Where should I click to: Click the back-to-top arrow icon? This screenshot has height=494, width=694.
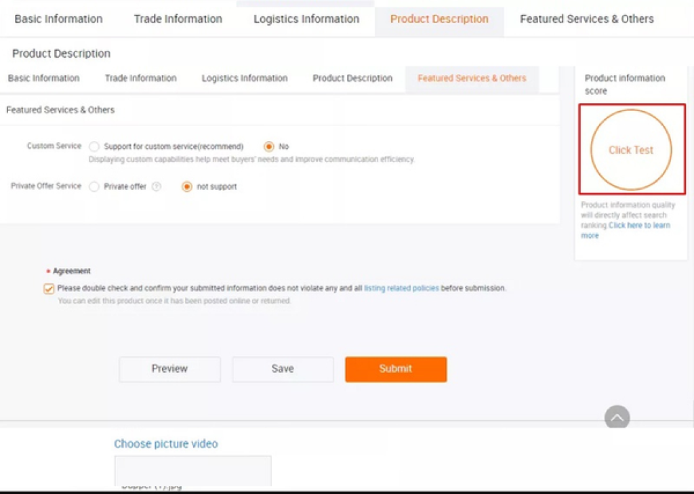tap(617, 417)
